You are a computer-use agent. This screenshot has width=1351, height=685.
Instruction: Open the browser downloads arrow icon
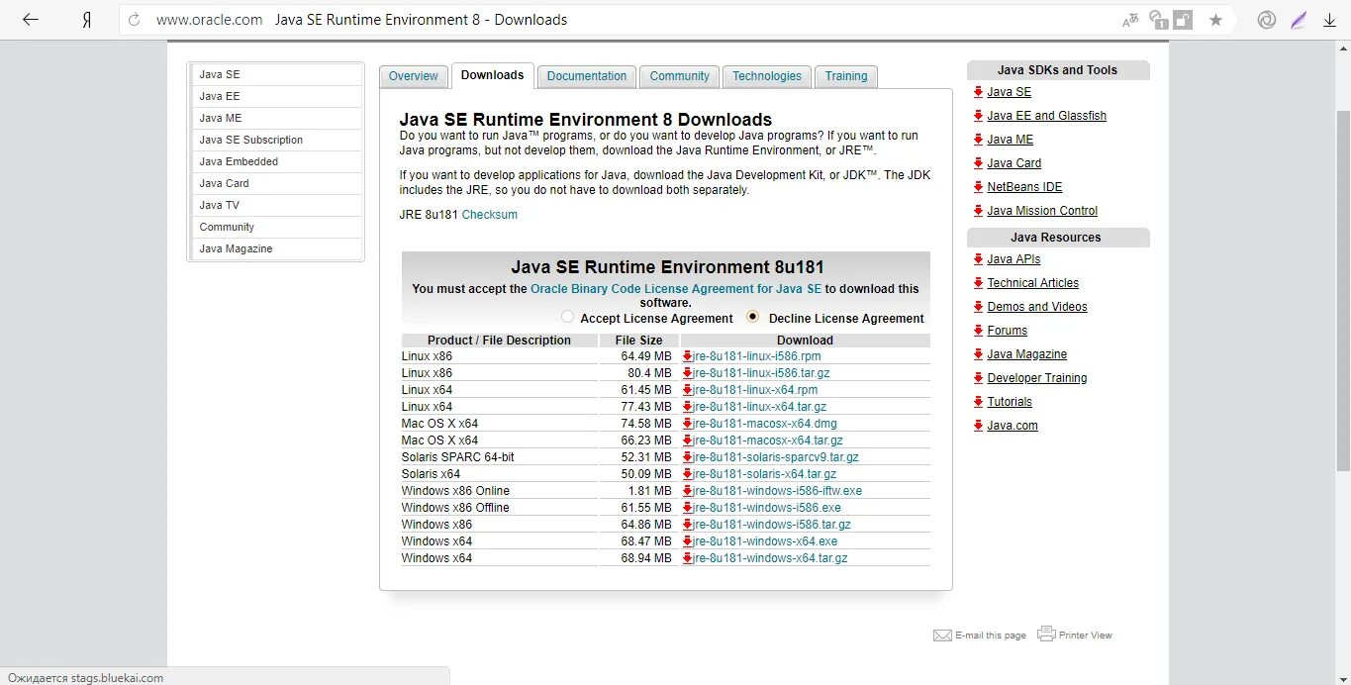click(1329, 20)
